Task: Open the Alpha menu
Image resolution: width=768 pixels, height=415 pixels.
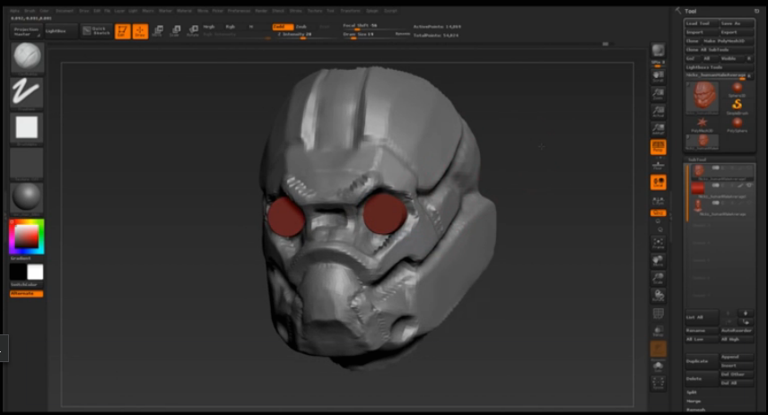Action: pyautogui.click(x=14, y=10)
